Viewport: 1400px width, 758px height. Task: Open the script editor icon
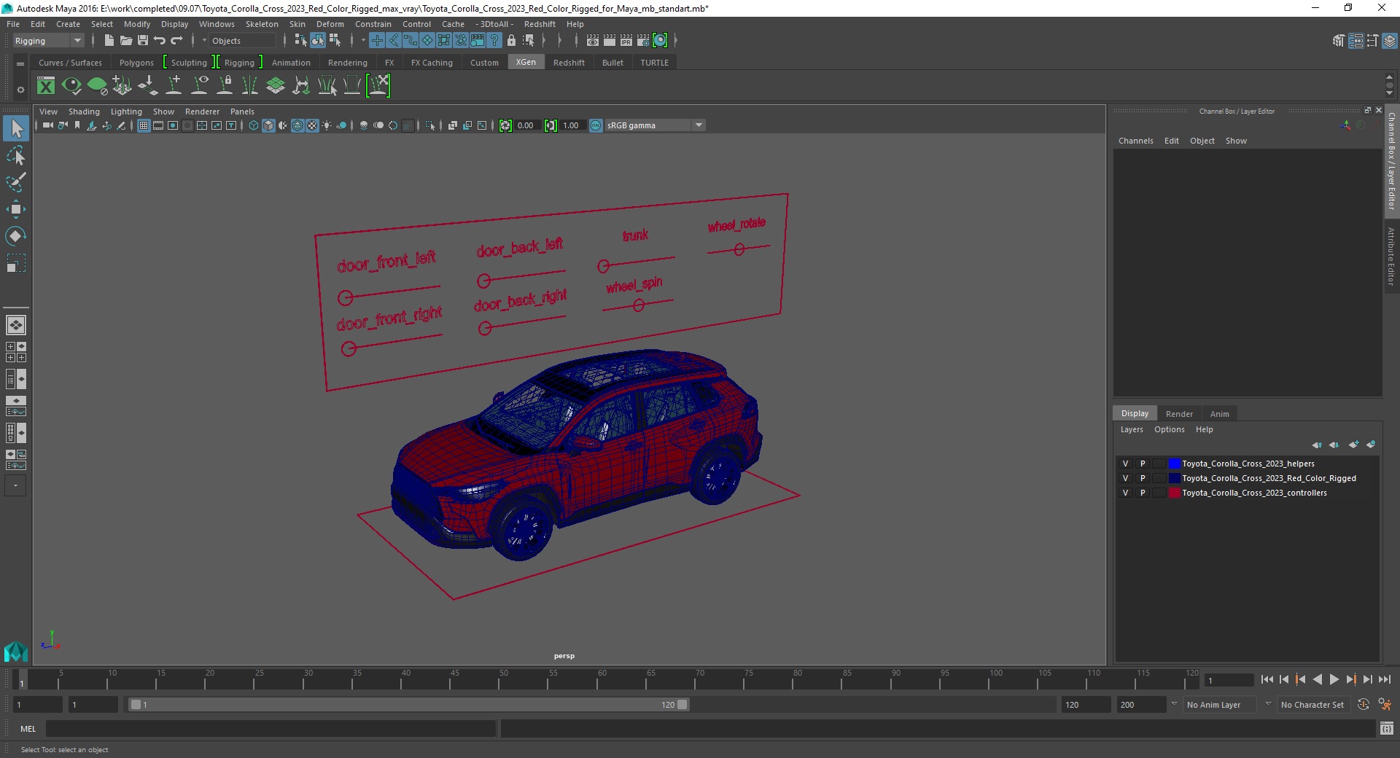coord(1387,728)
